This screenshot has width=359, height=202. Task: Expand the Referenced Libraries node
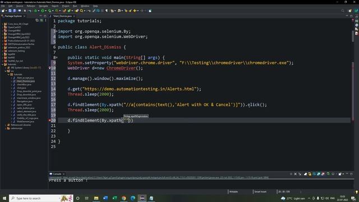coord(6,125)
